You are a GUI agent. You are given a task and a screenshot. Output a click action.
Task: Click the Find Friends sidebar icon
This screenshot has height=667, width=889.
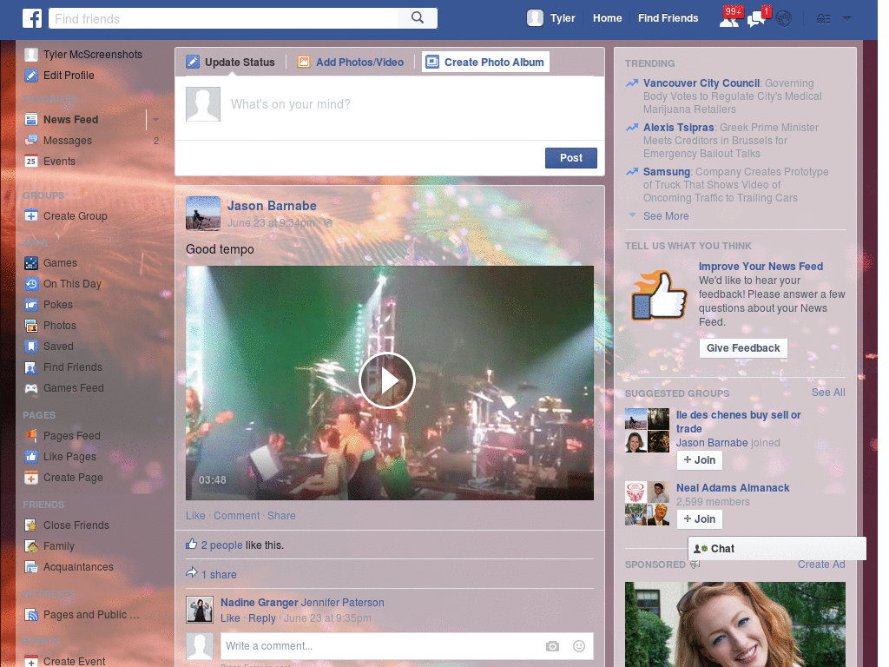(x=31, y=367)
